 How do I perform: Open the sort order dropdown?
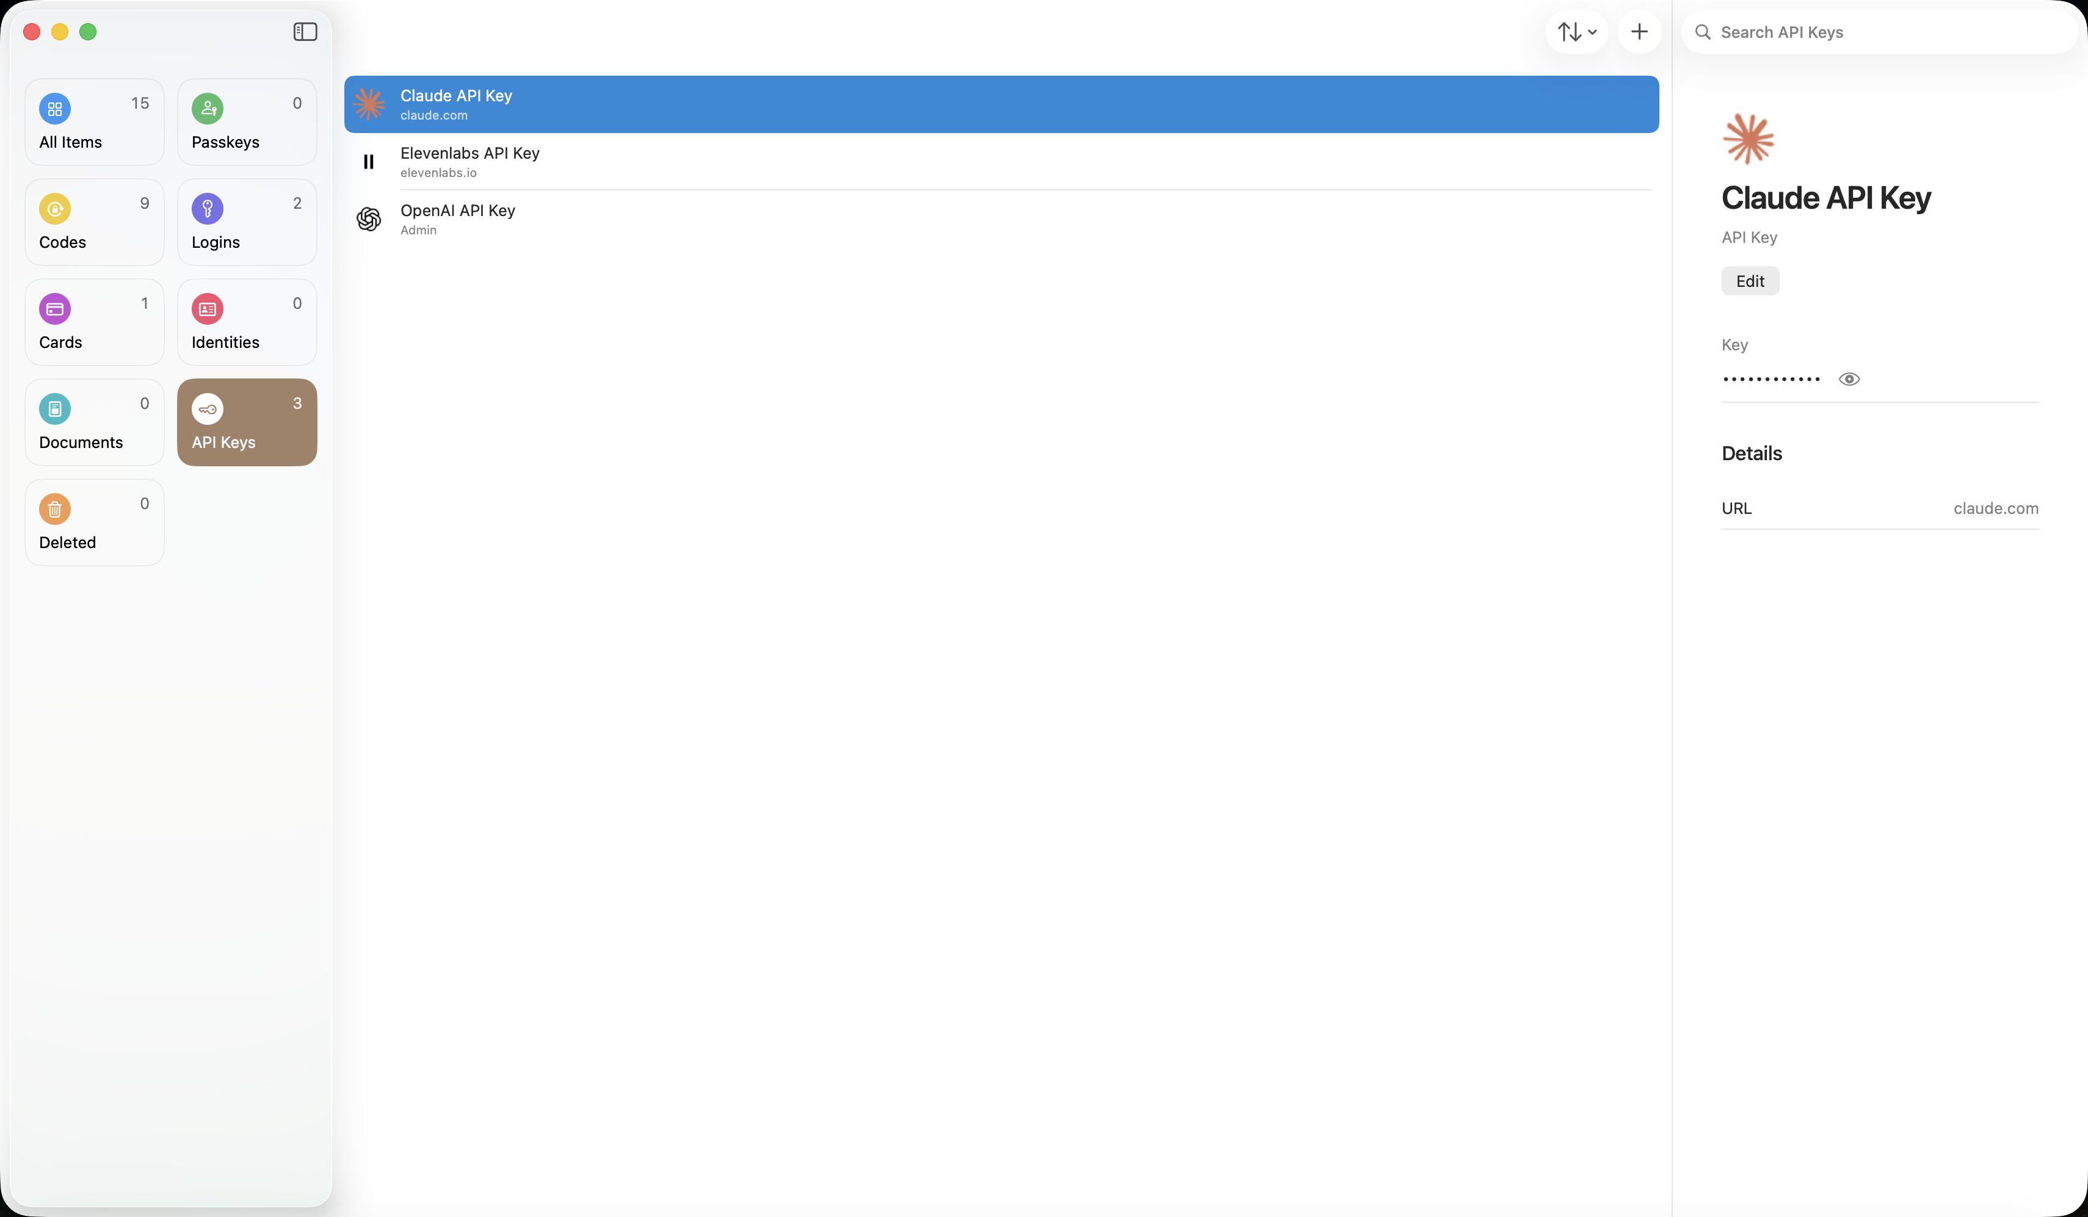1577,32
